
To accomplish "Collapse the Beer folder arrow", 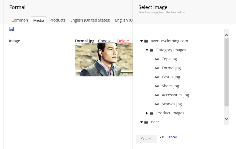I will tap(142, 122).
